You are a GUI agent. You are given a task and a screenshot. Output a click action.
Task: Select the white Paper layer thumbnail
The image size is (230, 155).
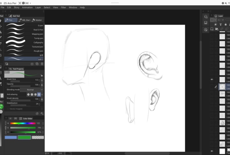[x=222, y=151]
